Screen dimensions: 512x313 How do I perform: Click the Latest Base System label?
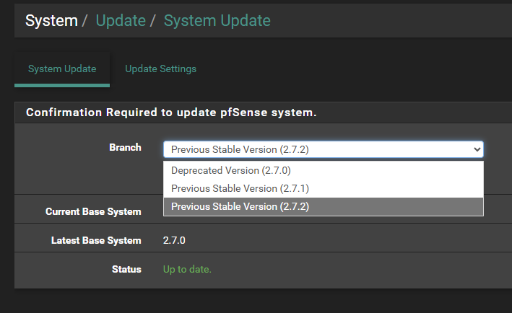point(96,241)
